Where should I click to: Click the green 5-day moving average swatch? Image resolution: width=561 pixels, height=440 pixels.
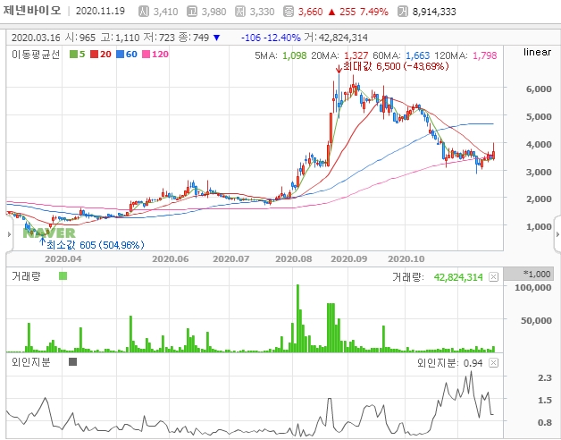(x=73, y=55)
